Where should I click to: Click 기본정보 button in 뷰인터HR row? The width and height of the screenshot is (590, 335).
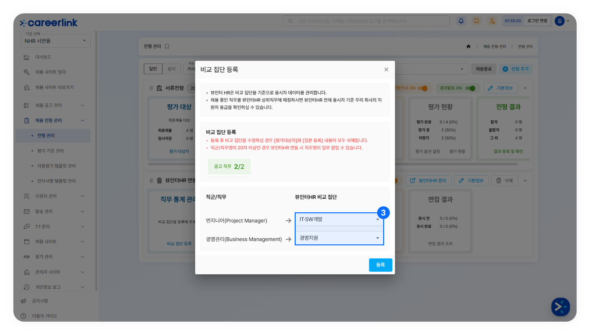coord(471,181)
